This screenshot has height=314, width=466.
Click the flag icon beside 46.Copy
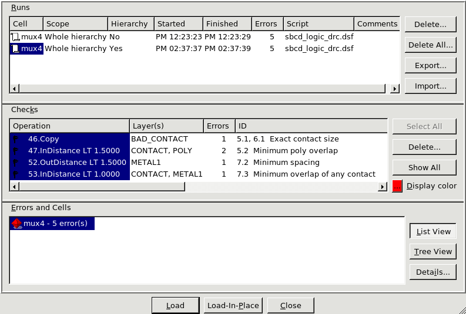(x=16, y=139)
